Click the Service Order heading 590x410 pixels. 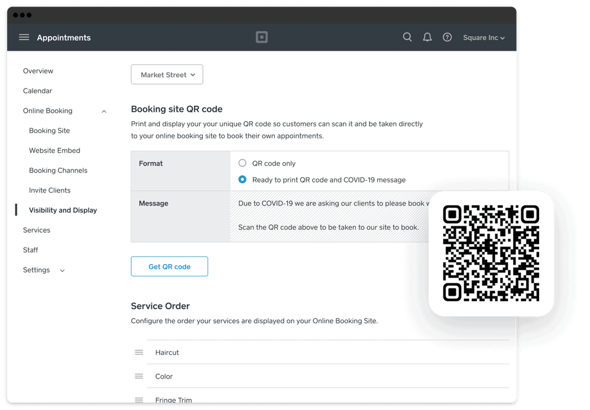coord(160,306)
